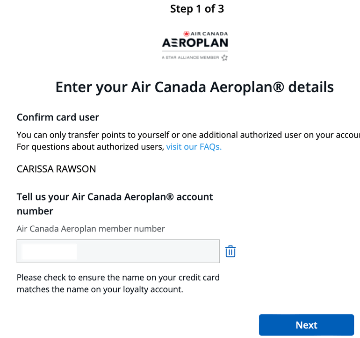Delete the entered Aeroplan member number with the trash icon
Viewport: 360px width, 338px height.
pyautogui.click(x=230, y=252)
